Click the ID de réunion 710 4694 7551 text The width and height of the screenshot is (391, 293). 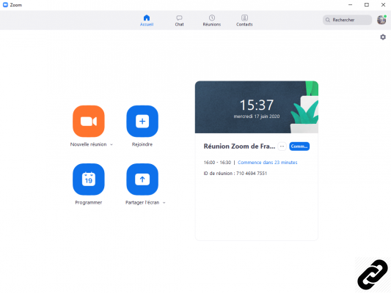coord(235,174)
